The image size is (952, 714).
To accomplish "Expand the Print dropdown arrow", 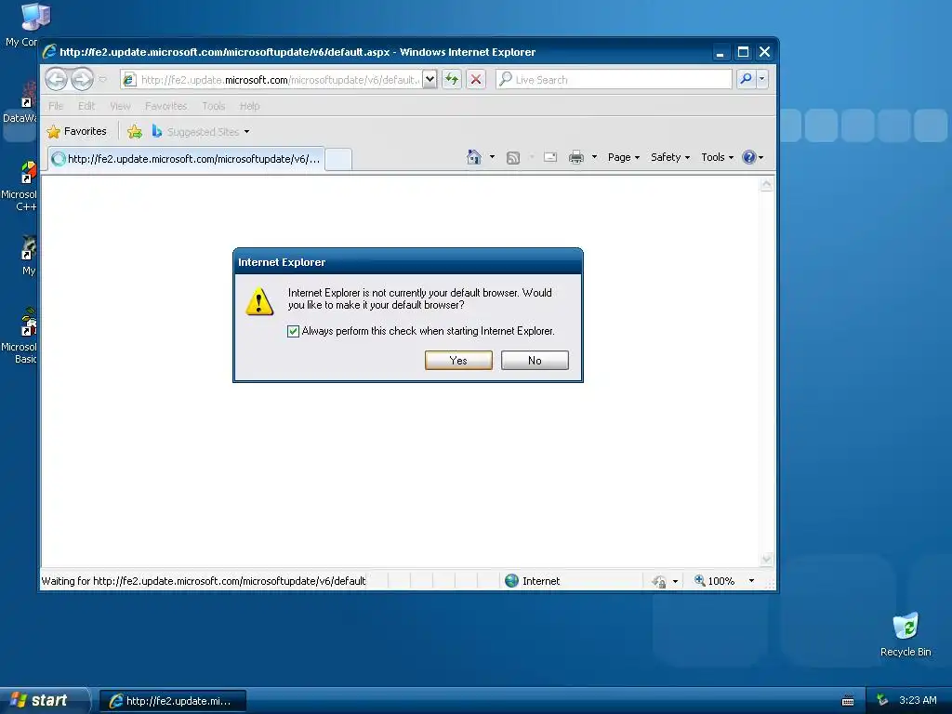I will 594,157.
